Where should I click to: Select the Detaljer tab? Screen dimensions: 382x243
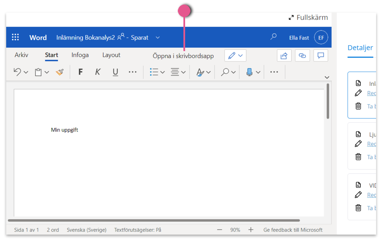(360, 48)
